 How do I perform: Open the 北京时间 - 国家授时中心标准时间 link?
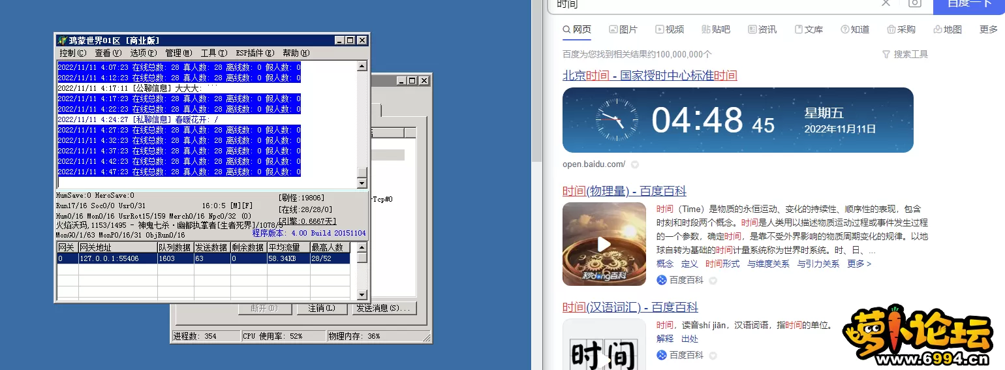click(650, 75)
